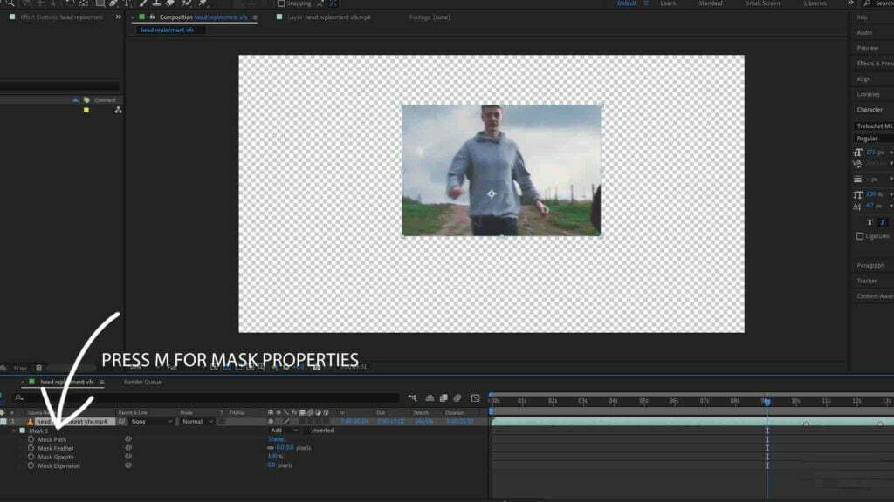Switch to the Learn workspace
Viewport: 894px width, 502px height.
tap(668, 3)
